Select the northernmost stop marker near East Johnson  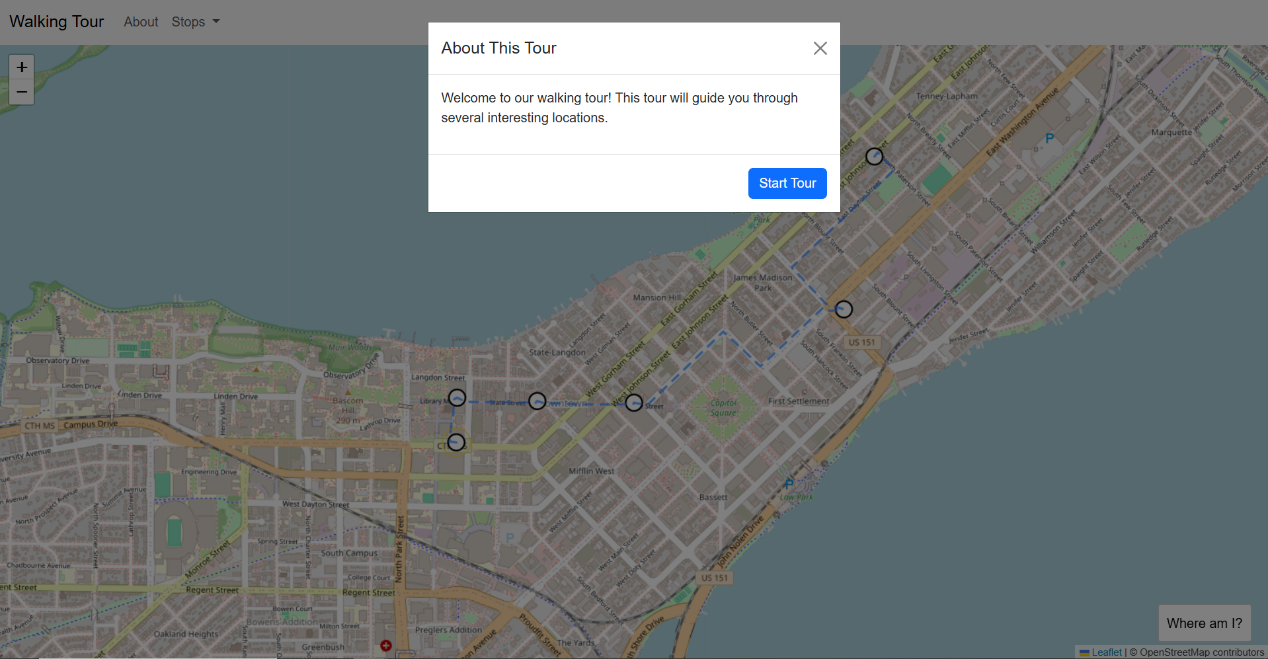(x=875, y=157)
